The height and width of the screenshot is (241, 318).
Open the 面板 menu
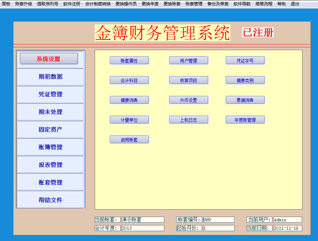point(6,4)
